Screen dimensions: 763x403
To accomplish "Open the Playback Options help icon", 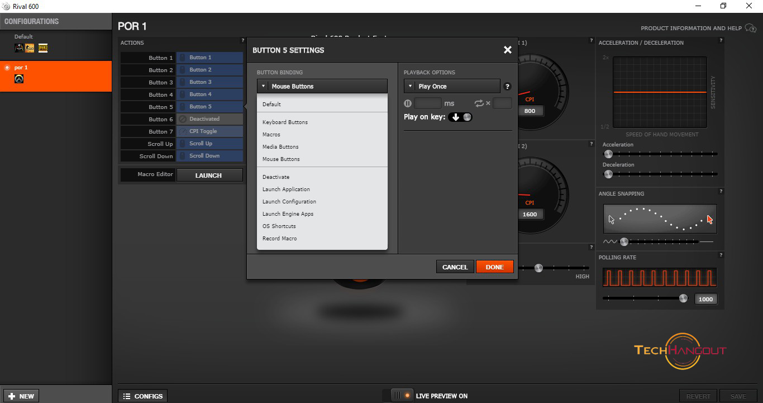I will point(507,87).
